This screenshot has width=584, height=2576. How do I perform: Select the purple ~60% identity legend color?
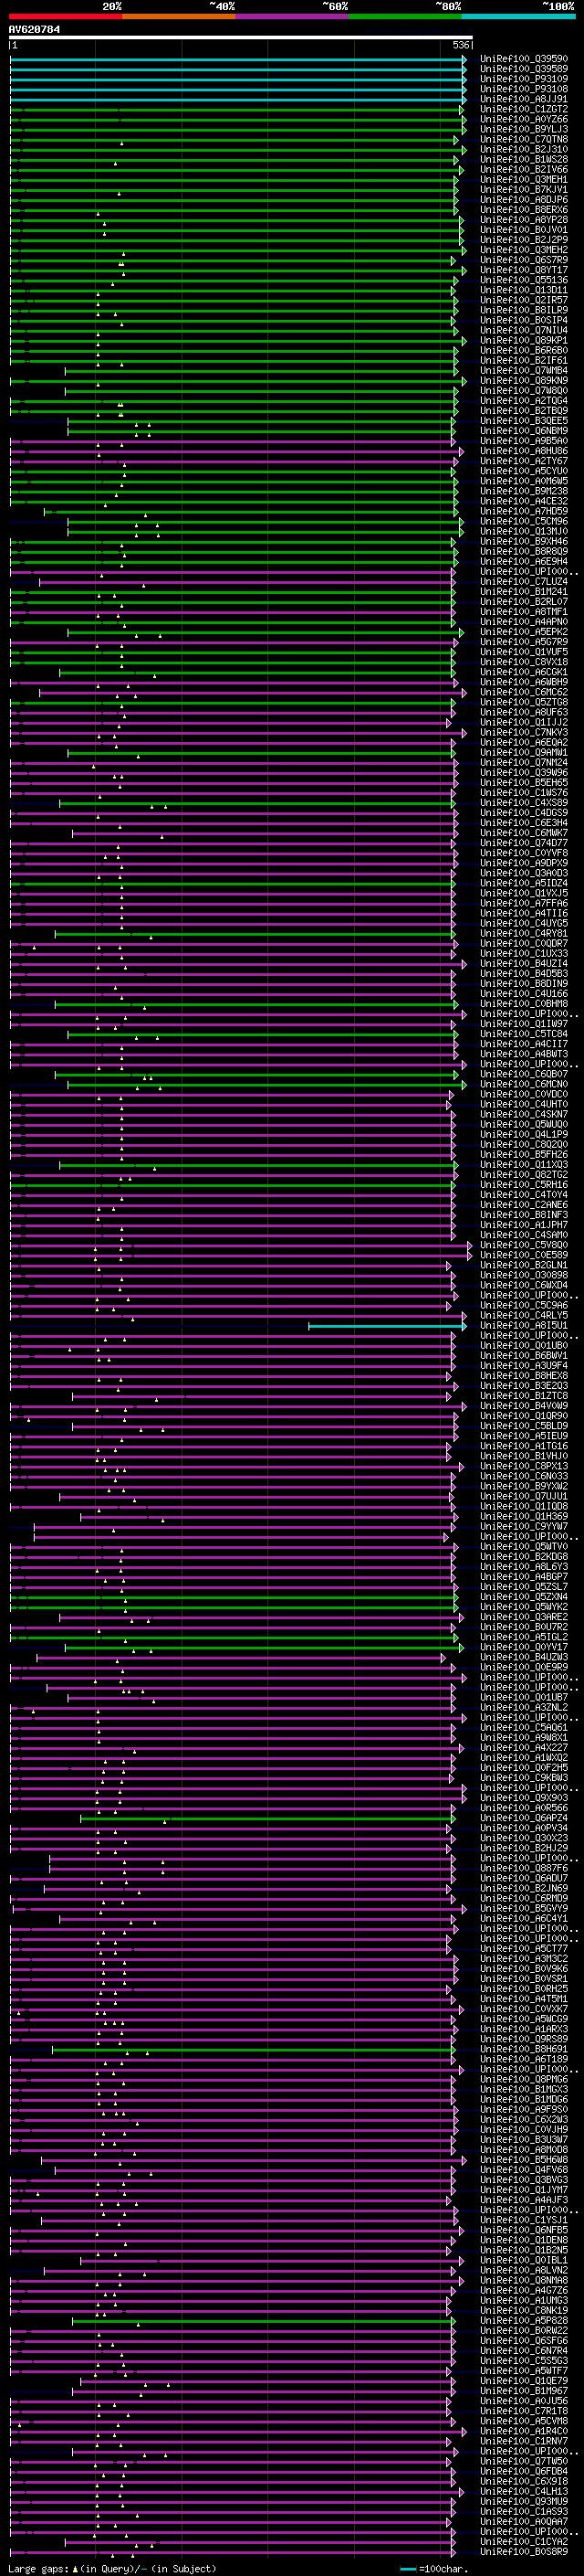click(293, 16)
